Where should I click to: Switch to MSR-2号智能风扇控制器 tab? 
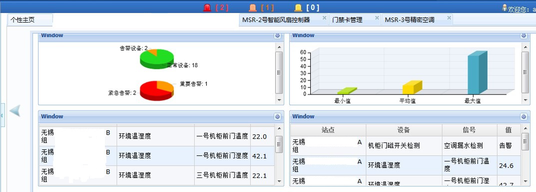click(276, 20)
